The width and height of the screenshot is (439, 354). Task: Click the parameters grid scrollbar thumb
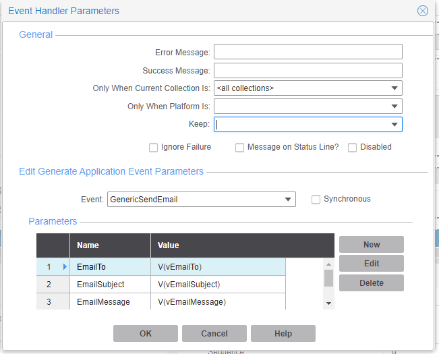[328, 278]
